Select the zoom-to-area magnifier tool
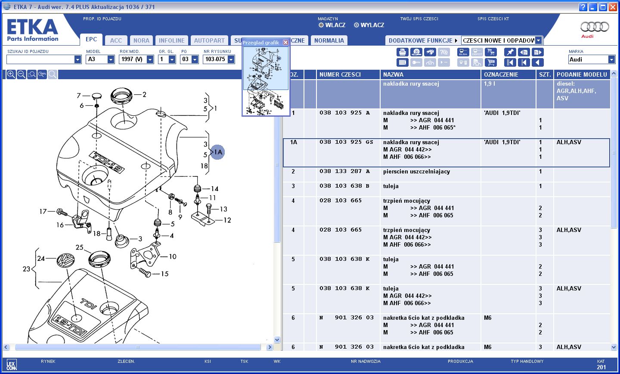Image resolution: width=620 pixels, height=374 pixels. [x=32, y=74]
